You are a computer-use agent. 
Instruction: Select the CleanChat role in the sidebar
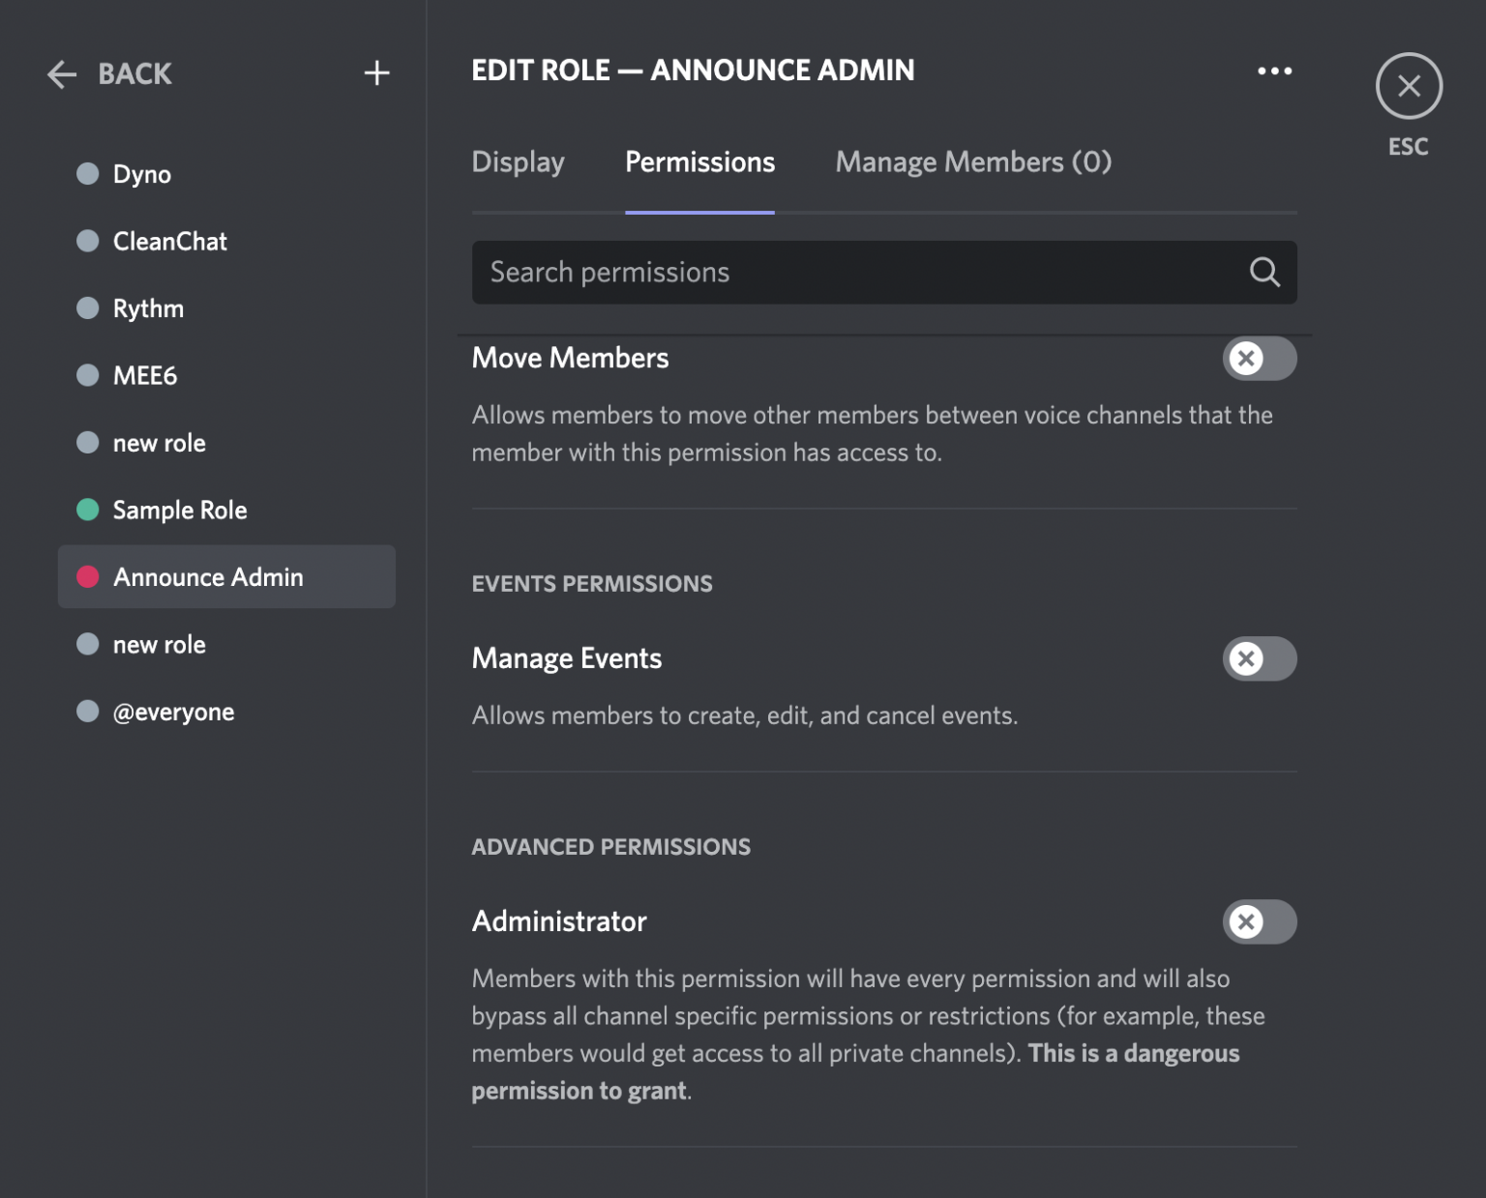(x=170, y=241)
